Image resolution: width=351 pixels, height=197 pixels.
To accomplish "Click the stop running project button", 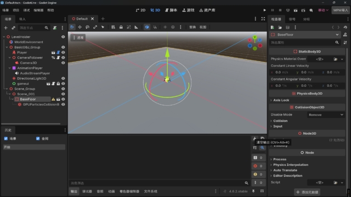I will pyautogui.click(x=280, y=10).
